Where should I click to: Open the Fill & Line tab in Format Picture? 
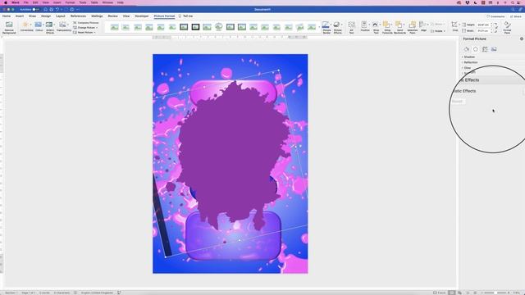(x=467, y=49)
